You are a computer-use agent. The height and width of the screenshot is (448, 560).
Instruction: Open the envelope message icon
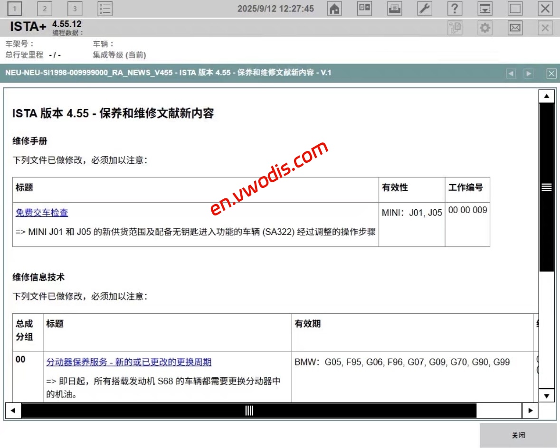pos(515,28)
